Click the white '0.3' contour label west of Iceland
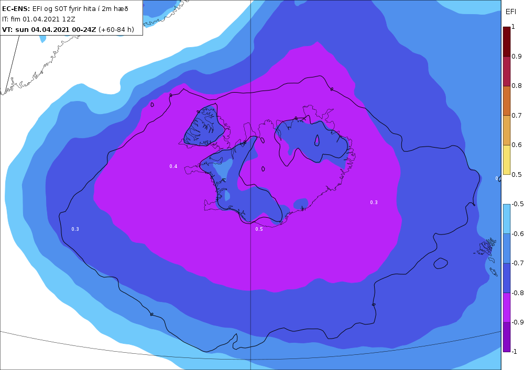The width and height of the screenshot is (524, 370). coord(75,229)
